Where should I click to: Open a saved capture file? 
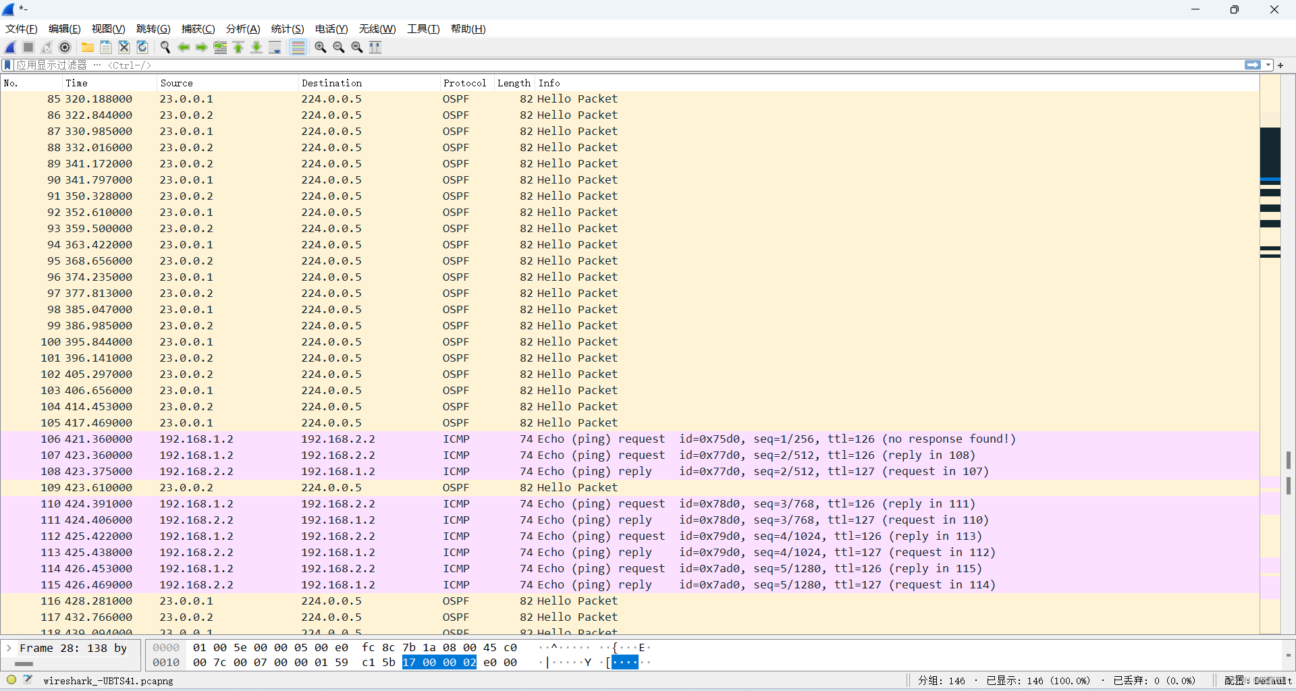88,47
